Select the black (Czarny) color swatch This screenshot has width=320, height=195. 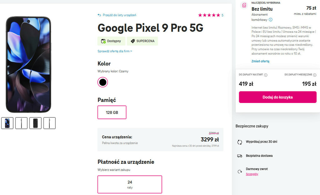102,82
